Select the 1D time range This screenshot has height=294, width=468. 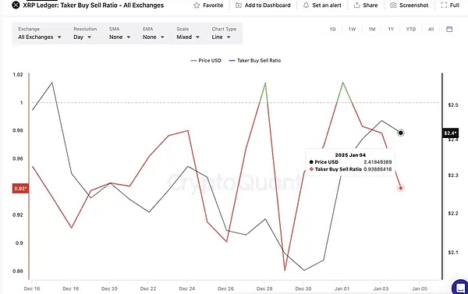point(332,30)
